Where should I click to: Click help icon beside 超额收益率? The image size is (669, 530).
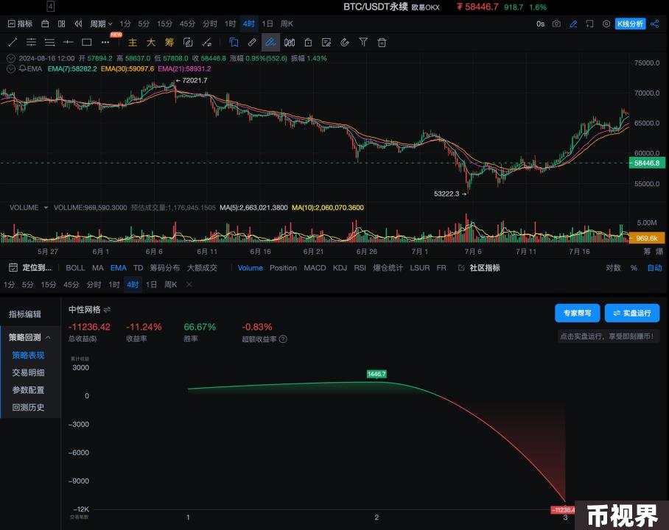(283, 339)
